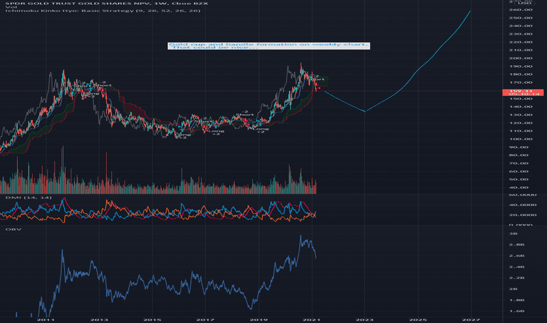Click the 2B OBV axis value
Screen dimensions: 547x323
(x=514, y=289)
